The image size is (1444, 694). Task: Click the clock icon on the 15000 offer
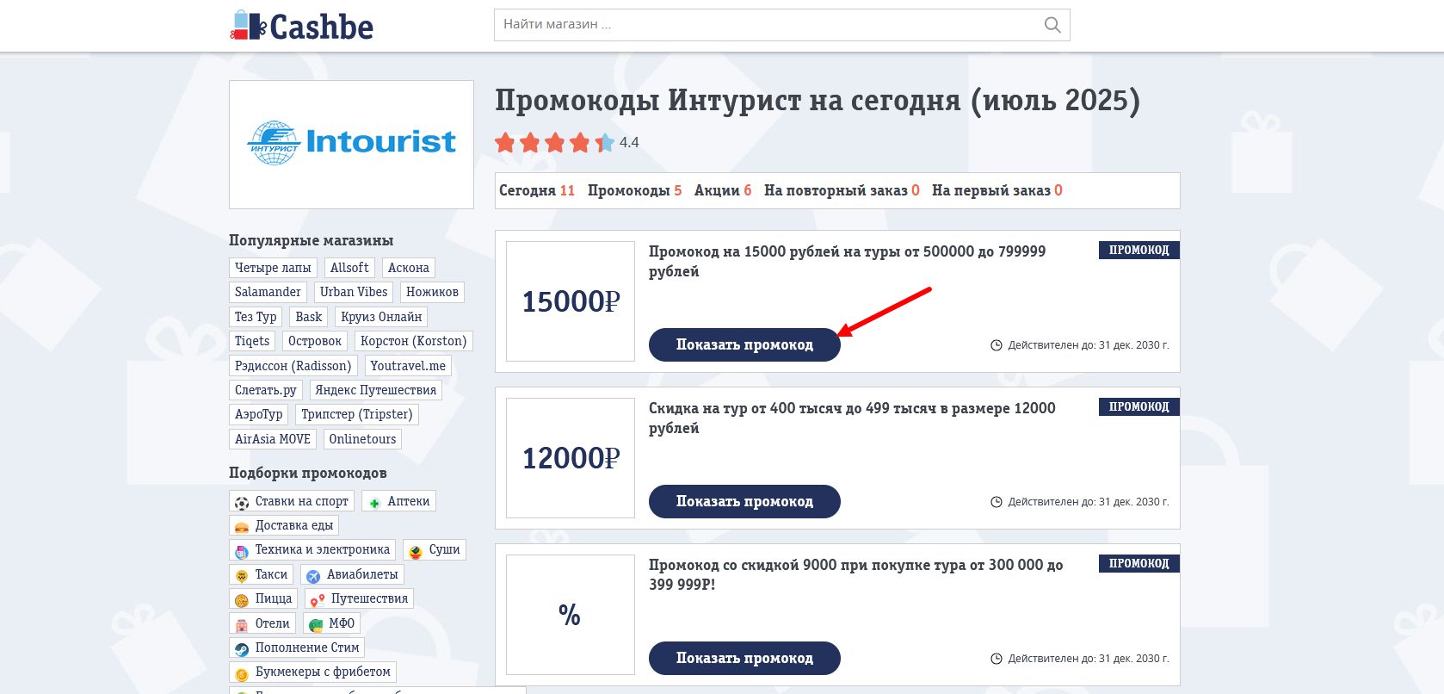tap(997, 345)
